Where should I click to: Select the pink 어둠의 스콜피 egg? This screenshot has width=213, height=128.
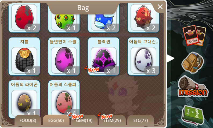pos(64,99)
